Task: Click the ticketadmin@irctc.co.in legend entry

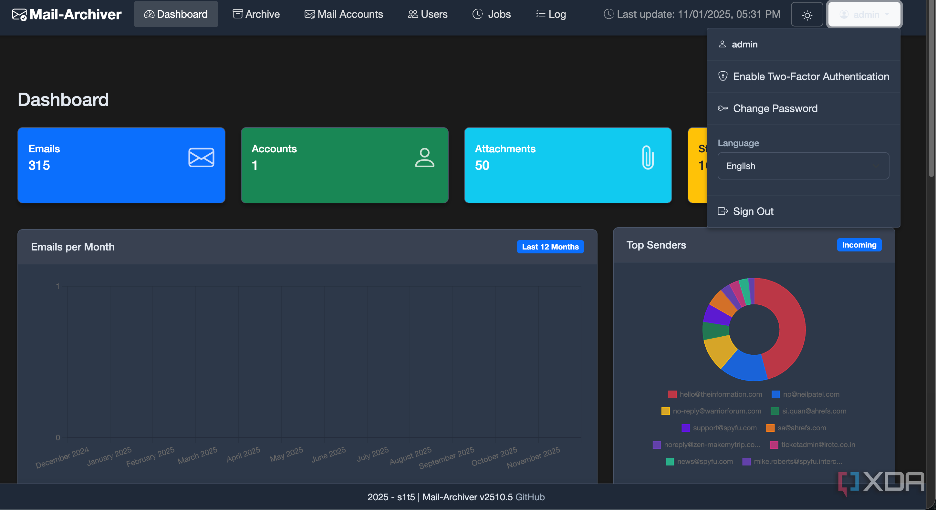Action: click(x=813, y=444)
